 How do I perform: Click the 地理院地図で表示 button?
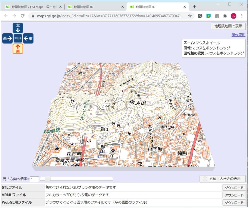[x=228, y=26]
